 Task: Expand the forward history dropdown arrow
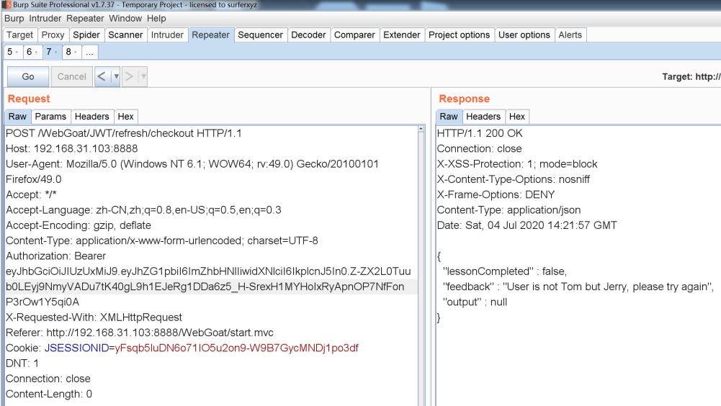143,76
